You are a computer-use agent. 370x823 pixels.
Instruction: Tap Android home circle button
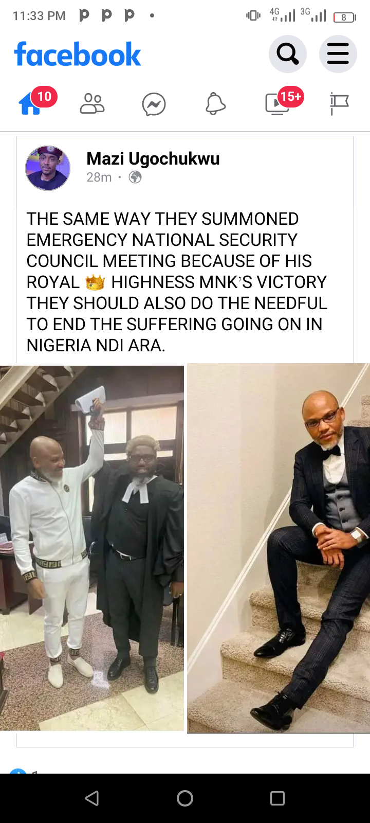[x=185, y=798]
